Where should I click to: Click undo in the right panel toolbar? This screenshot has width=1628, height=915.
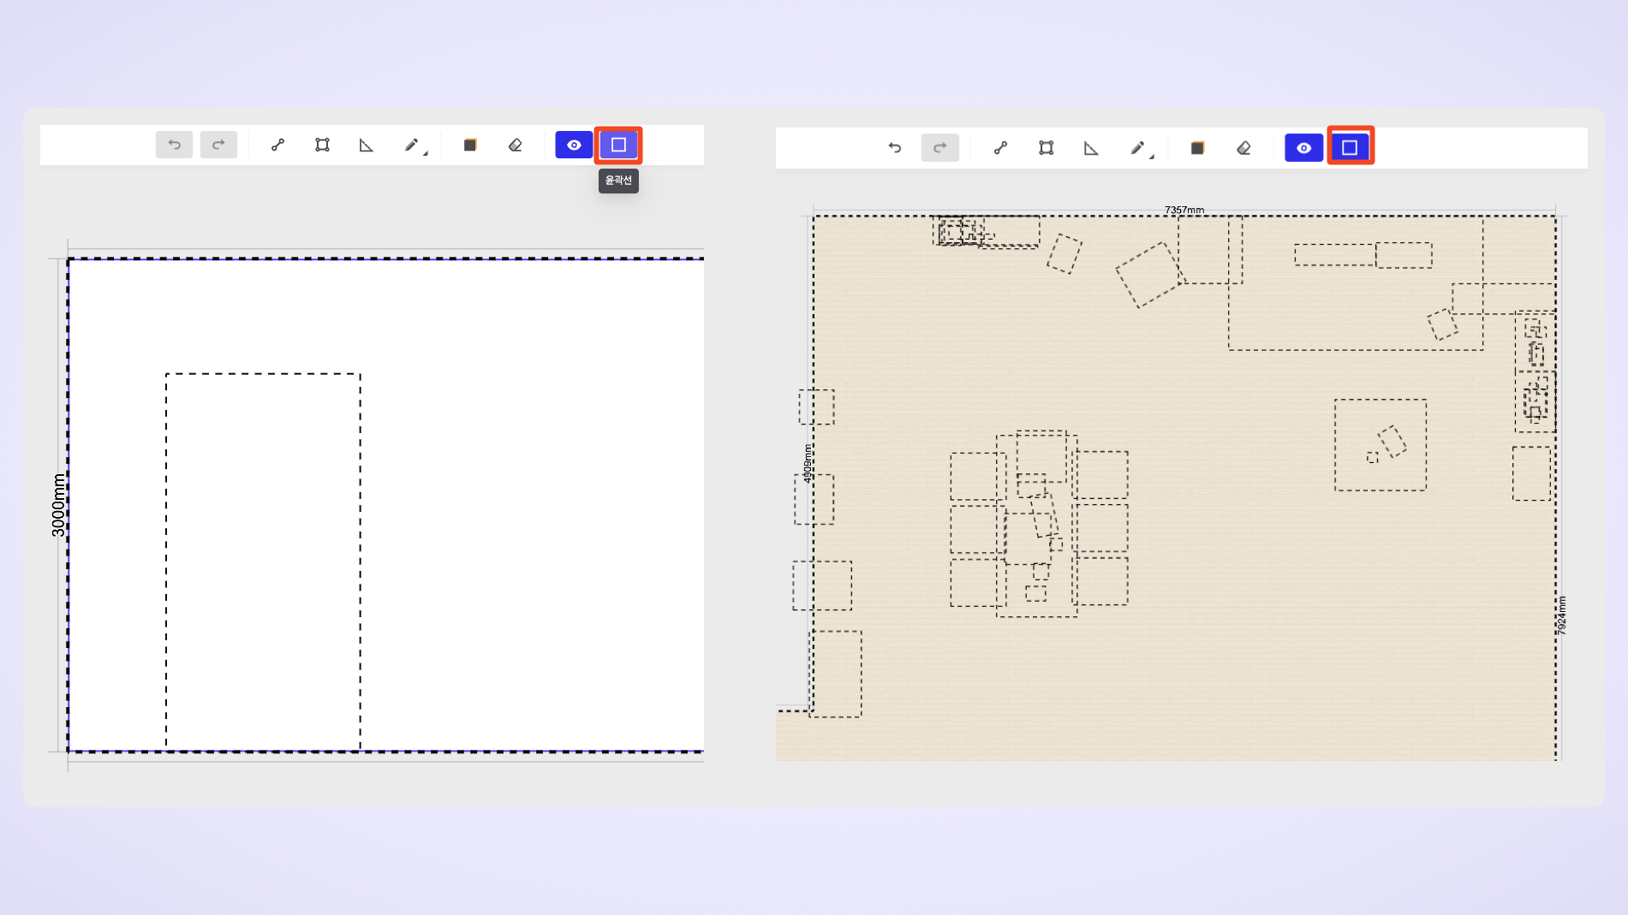[x=895, y=148]
